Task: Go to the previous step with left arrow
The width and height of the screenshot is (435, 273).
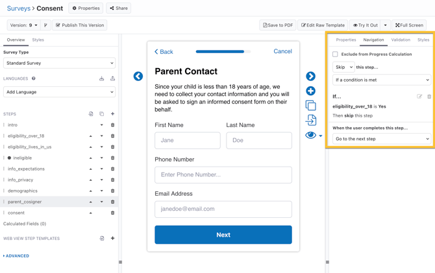Action: tap(138, 77)
